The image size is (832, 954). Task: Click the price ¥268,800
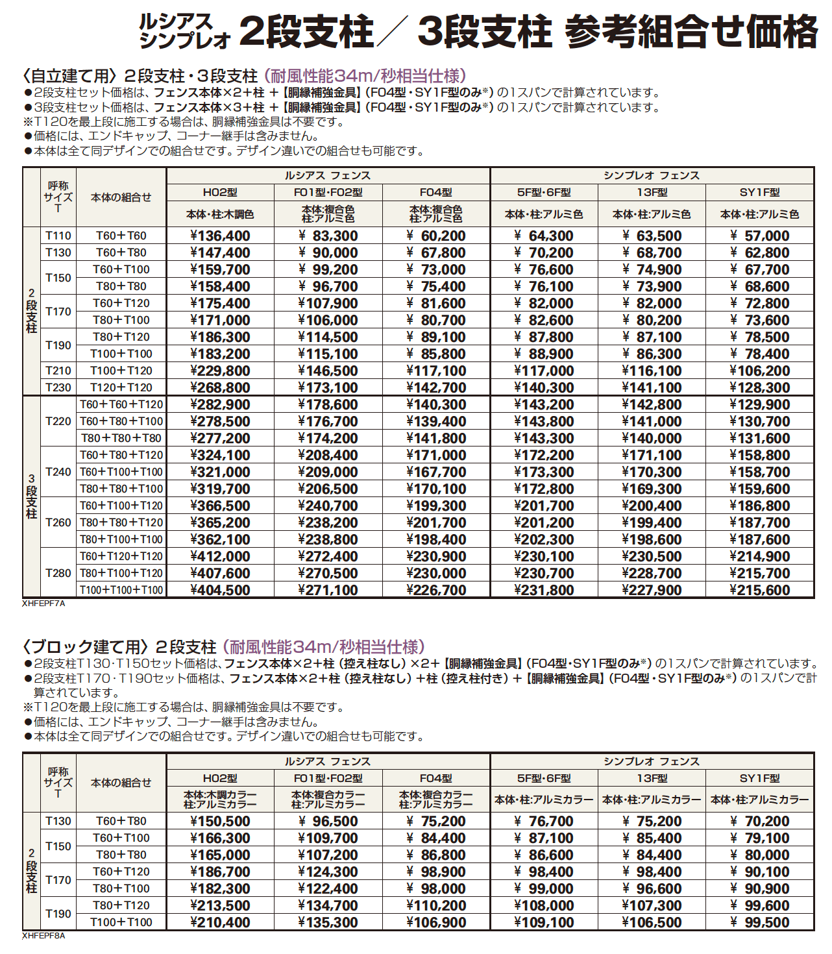[220, 387]
